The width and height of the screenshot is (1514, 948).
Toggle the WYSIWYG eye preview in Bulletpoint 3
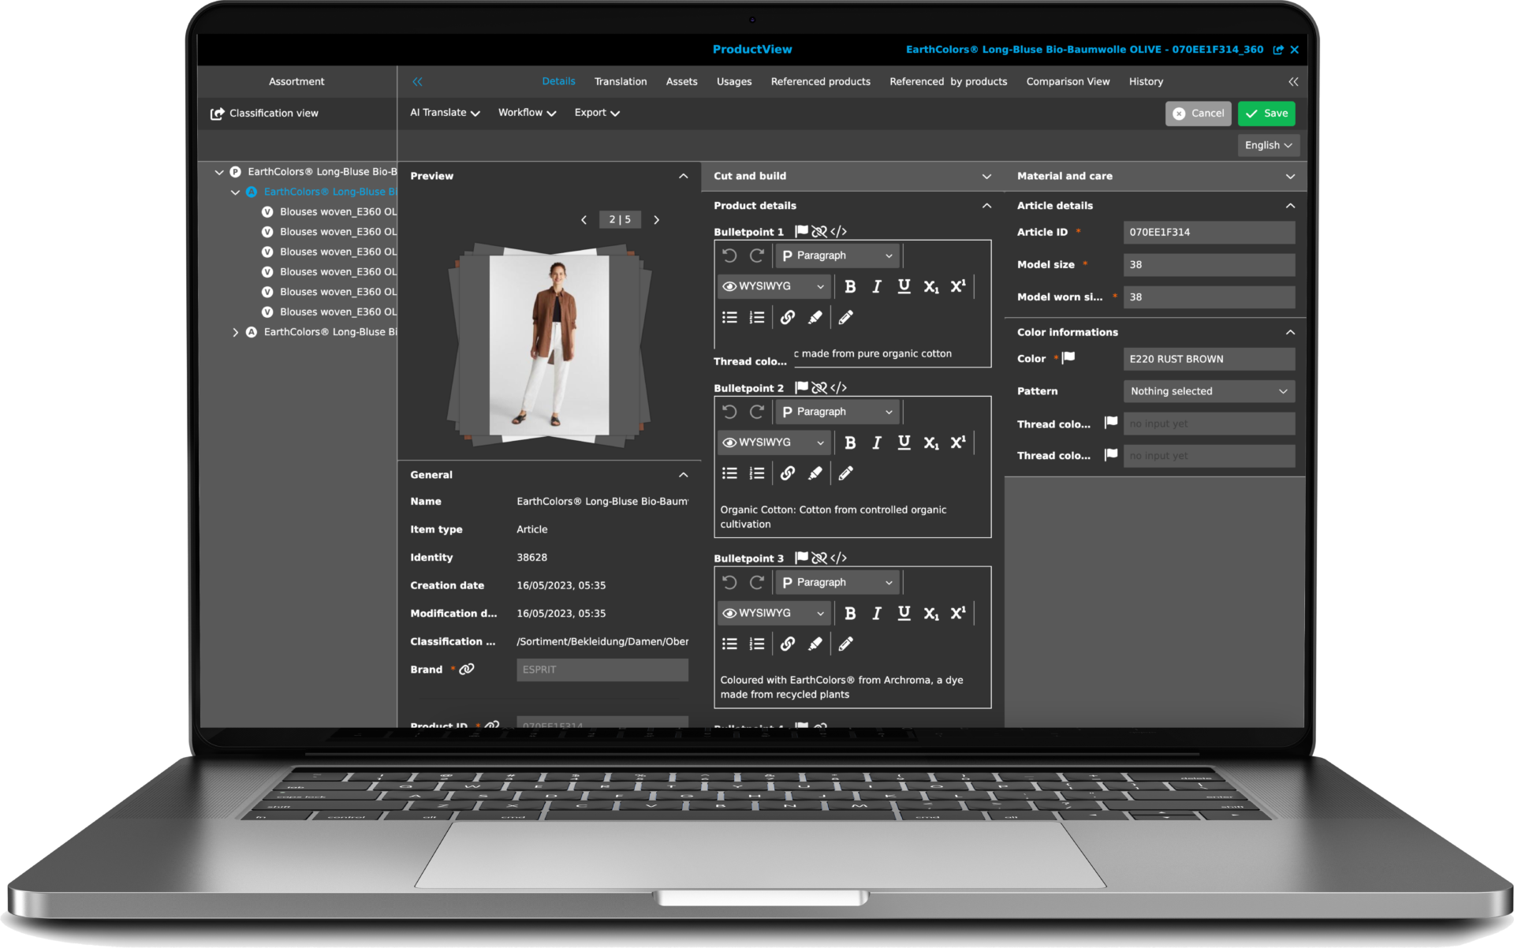point(729,613)
